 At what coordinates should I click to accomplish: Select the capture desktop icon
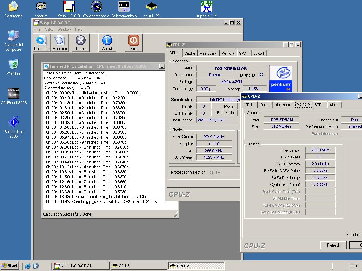tap(41, 7)
